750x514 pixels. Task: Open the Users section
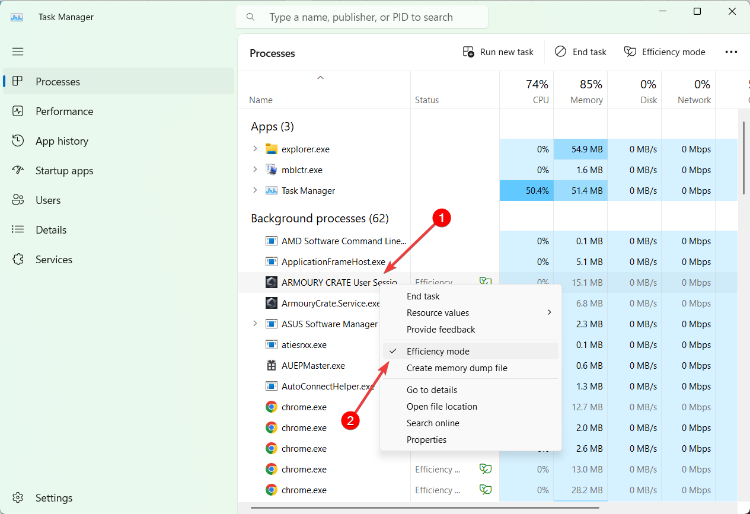point(48,200)
